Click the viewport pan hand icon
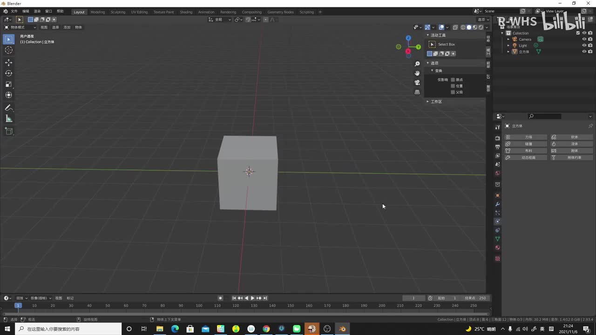596x335 pixels. click(x=417, y=73)
